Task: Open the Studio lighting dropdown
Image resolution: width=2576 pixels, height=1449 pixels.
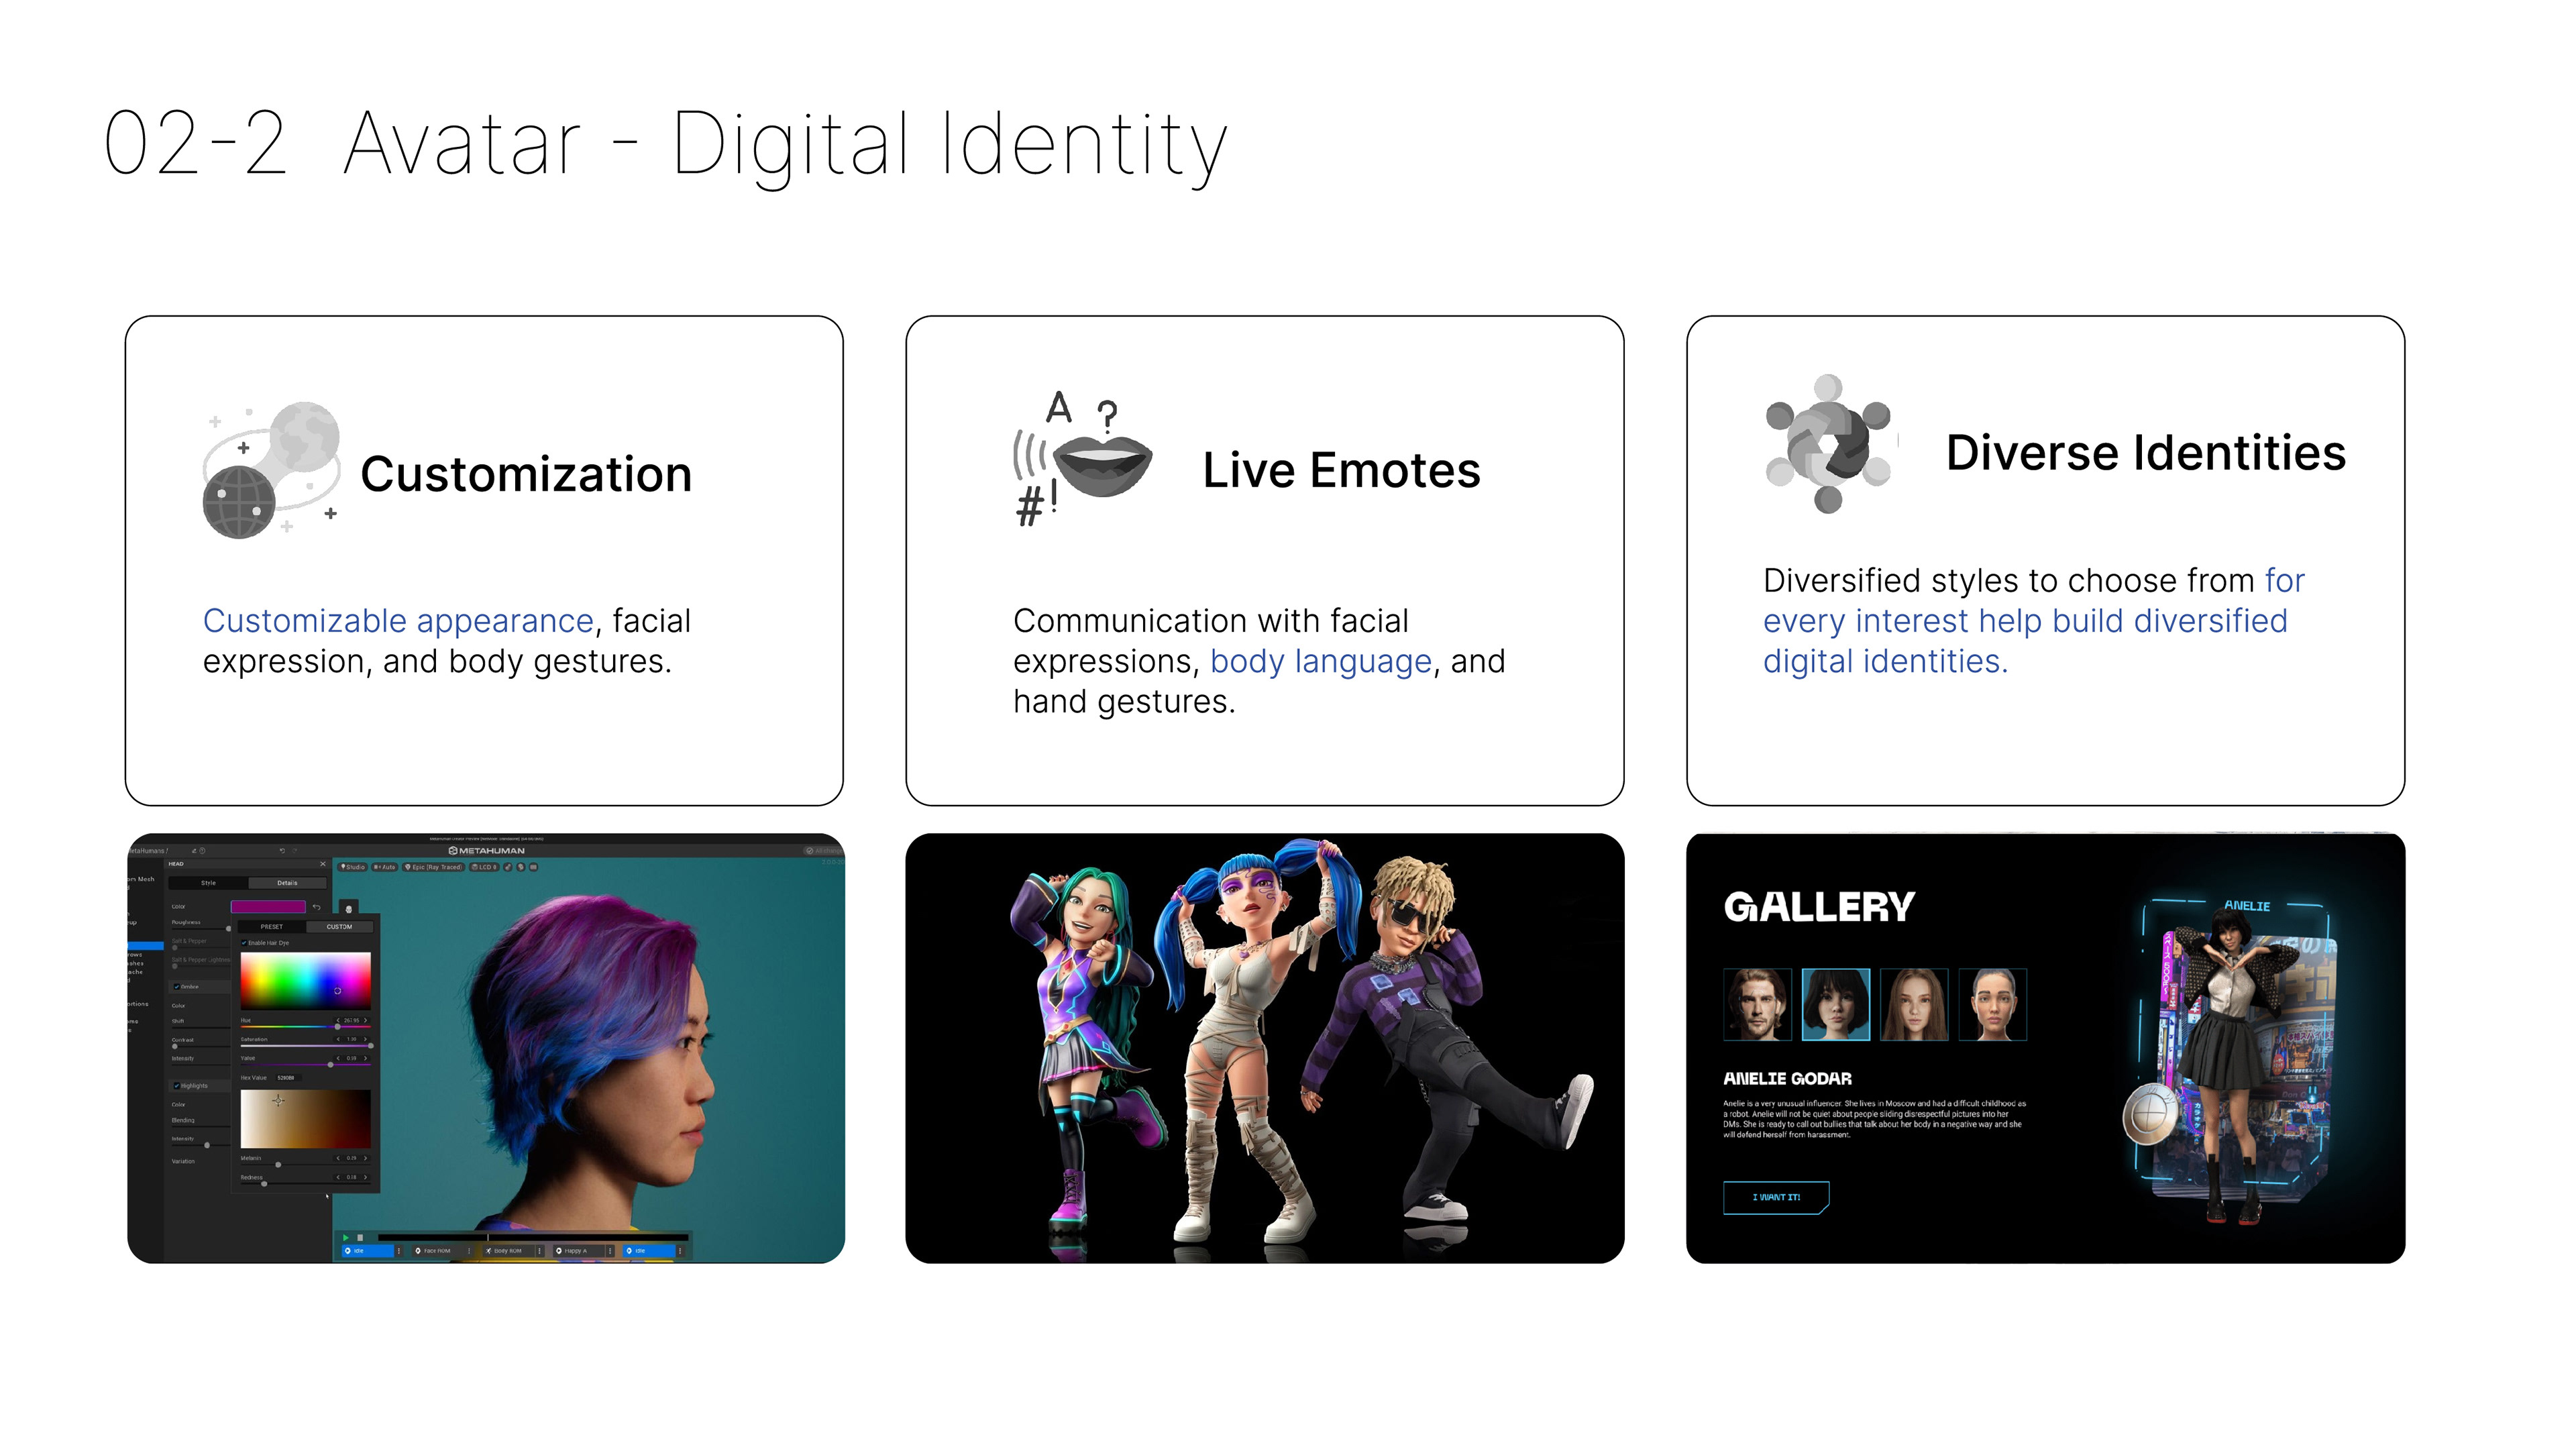Action: [x=353, y=867]
